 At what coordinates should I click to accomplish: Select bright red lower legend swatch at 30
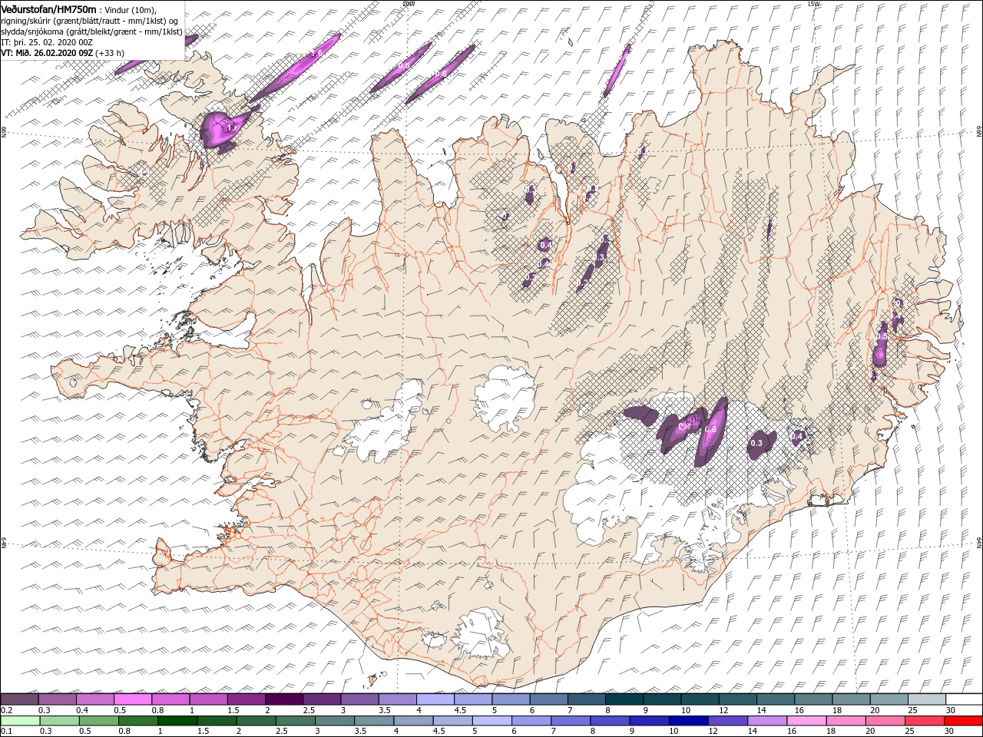click(962, 721)
